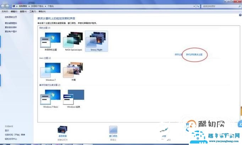Select the Windows 7 Basic theme
Image resolution: width=242 pixels, height=145 pixels.
(x=50, y=98)
